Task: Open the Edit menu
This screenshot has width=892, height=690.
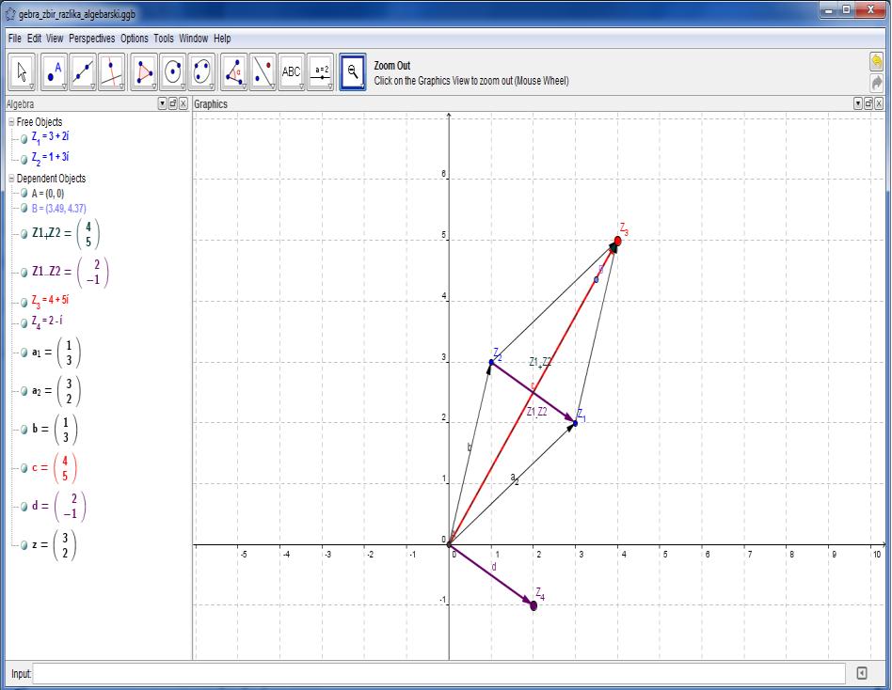Action: (34, 39)
